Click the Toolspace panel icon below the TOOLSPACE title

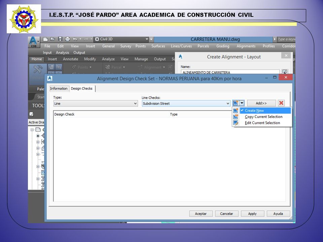[x=32, y=114]
